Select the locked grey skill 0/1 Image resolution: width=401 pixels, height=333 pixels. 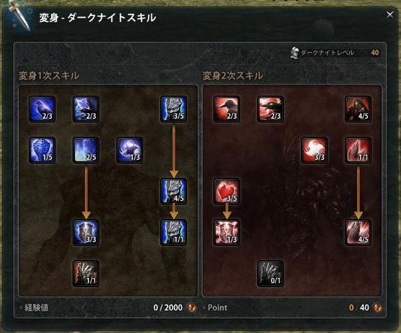270,273
